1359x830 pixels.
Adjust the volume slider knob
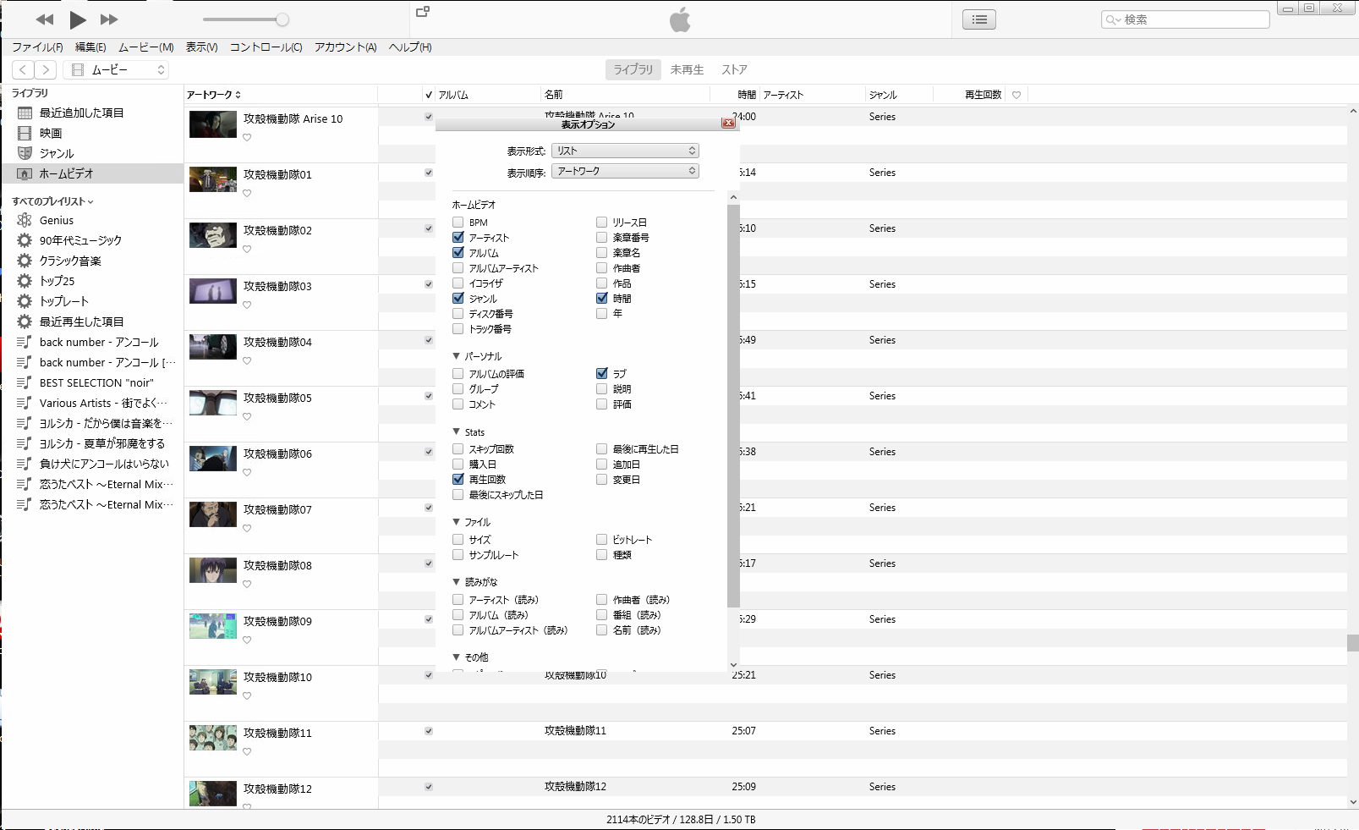click(x=282, y=19)
